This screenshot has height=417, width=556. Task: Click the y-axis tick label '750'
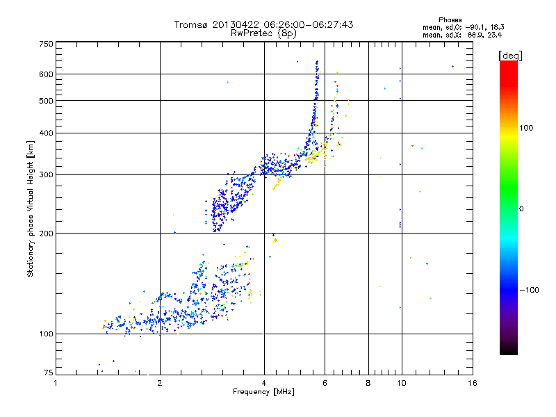click(x=46, y=44)
